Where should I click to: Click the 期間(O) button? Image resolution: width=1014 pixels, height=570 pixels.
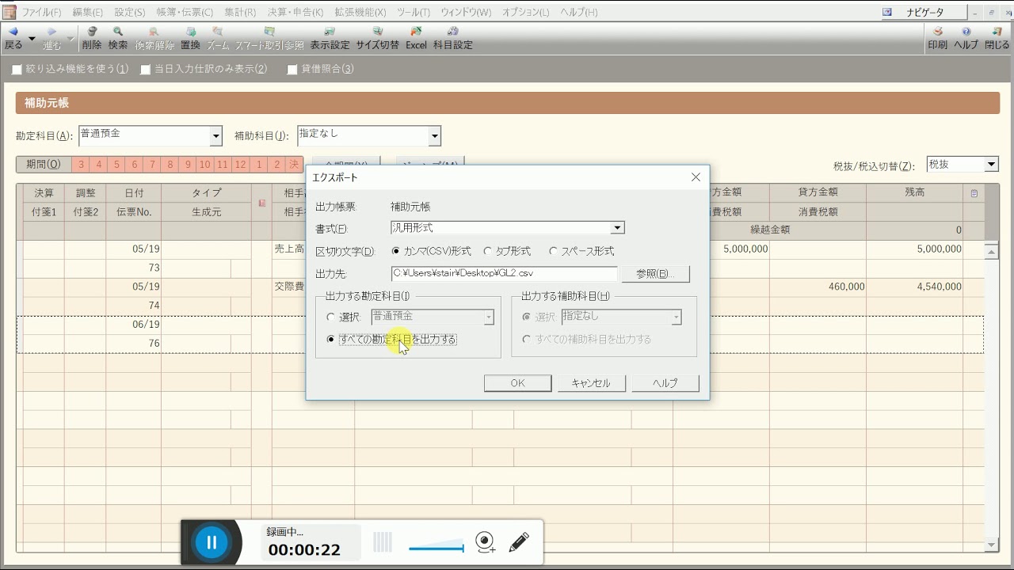[43, 165]
